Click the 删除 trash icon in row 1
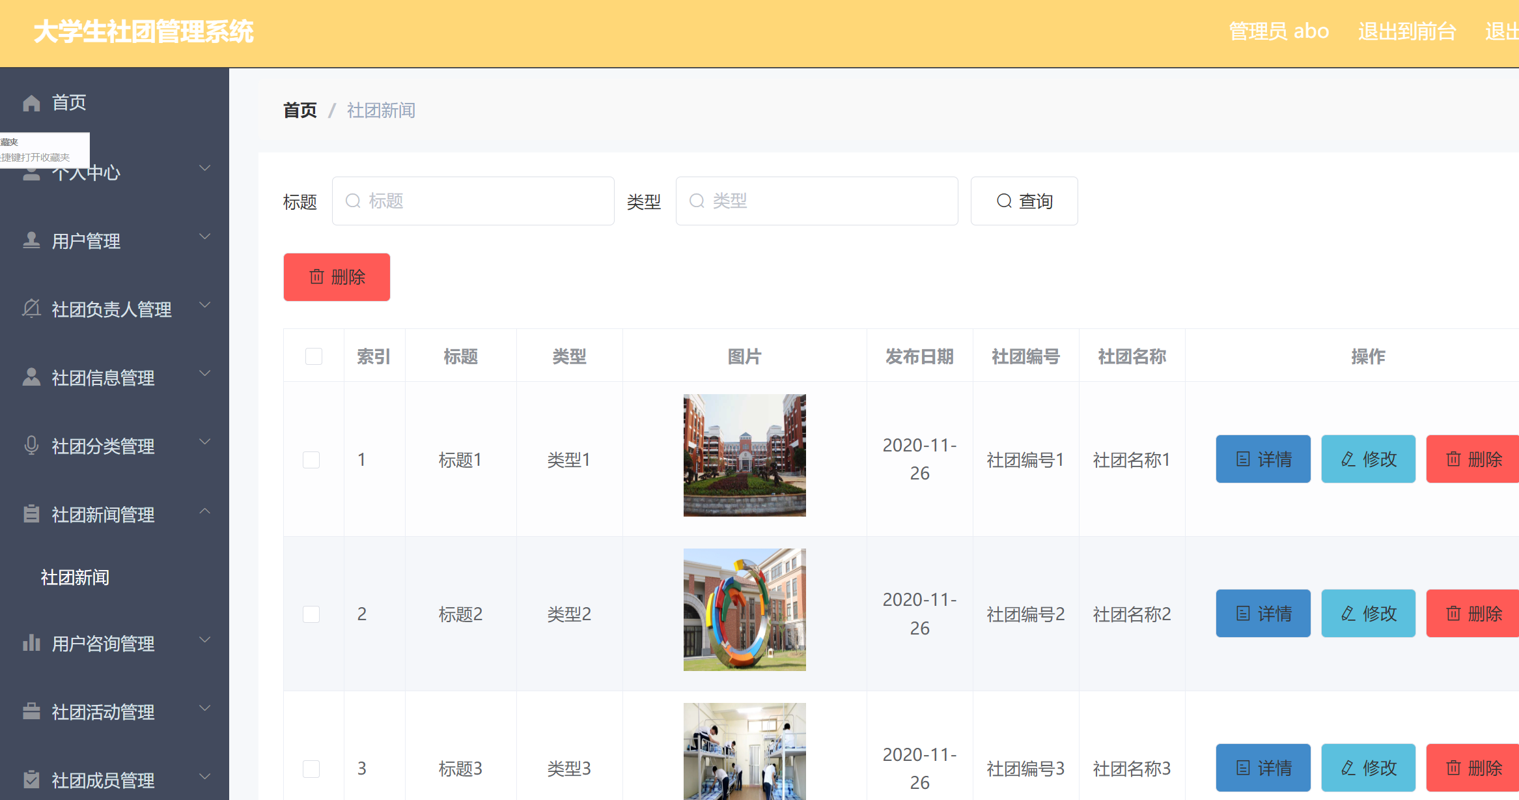 (1453, 459)
